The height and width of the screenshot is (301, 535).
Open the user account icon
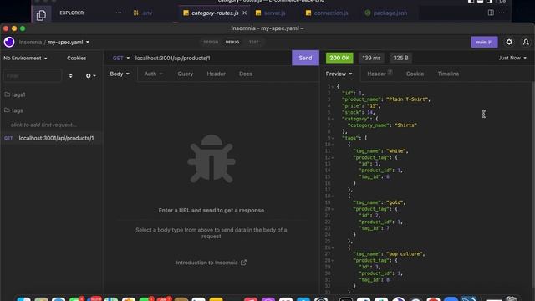(526, 42)
